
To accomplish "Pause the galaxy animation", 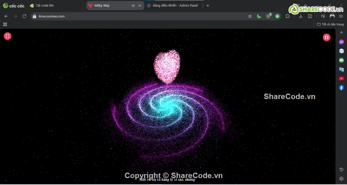I will [326, 37].
